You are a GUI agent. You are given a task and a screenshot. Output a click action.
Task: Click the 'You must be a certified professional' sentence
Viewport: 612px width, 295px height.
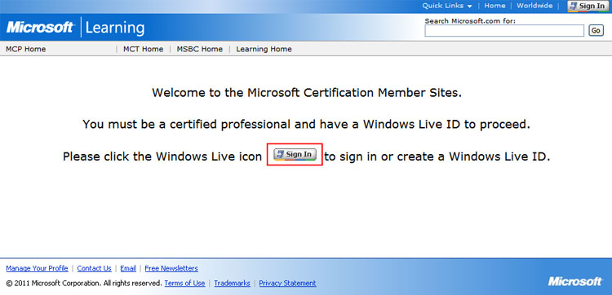pos(307,125)
